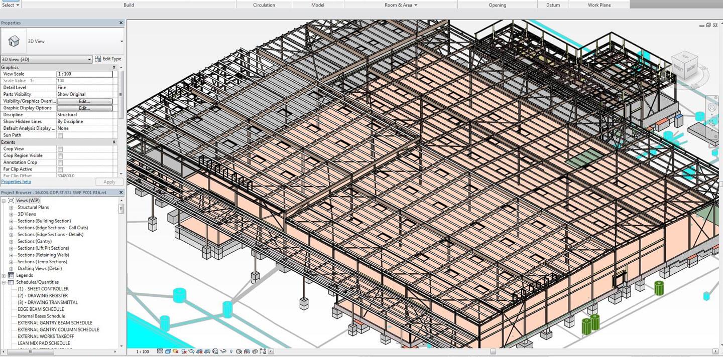This screenshot has height=357, width=723.
Task: Click the Properties palette vertical scrollbar
Action: (x=120, y=94)
